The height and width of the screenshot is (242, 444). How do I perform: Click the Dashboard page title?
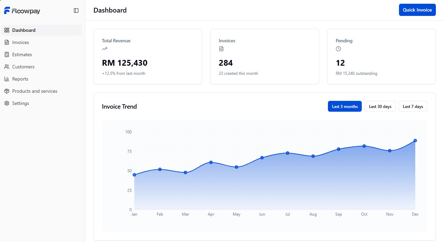[110, 10]
